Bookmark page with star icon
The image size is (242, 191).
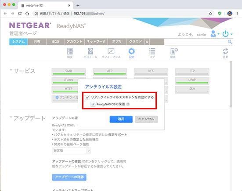[210, 14]
